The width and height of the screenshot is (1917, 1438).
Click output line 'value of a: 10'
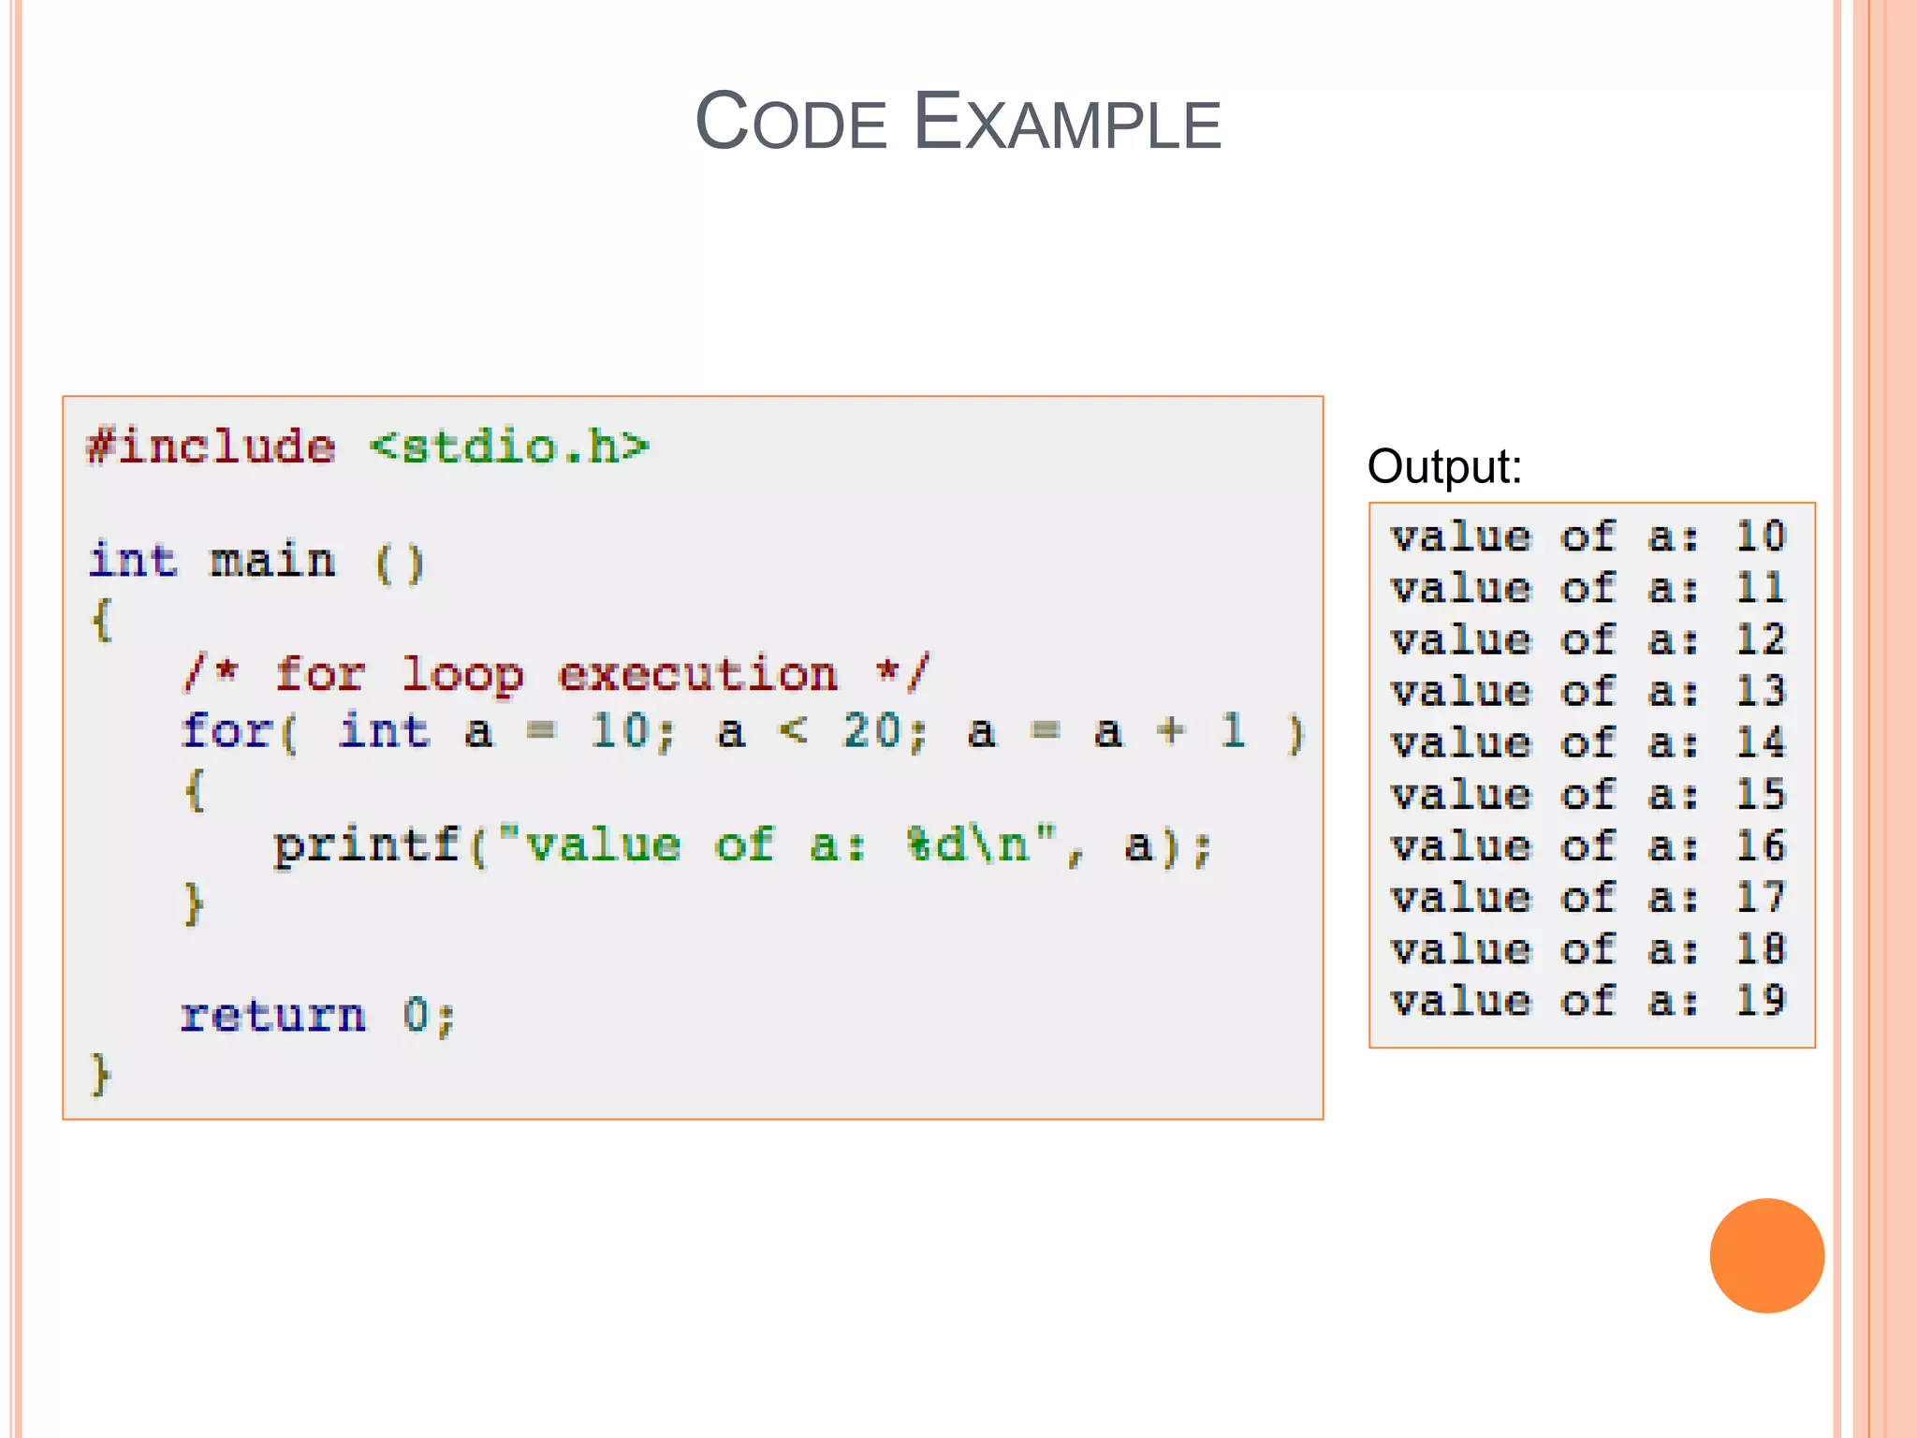(x=1588, y=537)
